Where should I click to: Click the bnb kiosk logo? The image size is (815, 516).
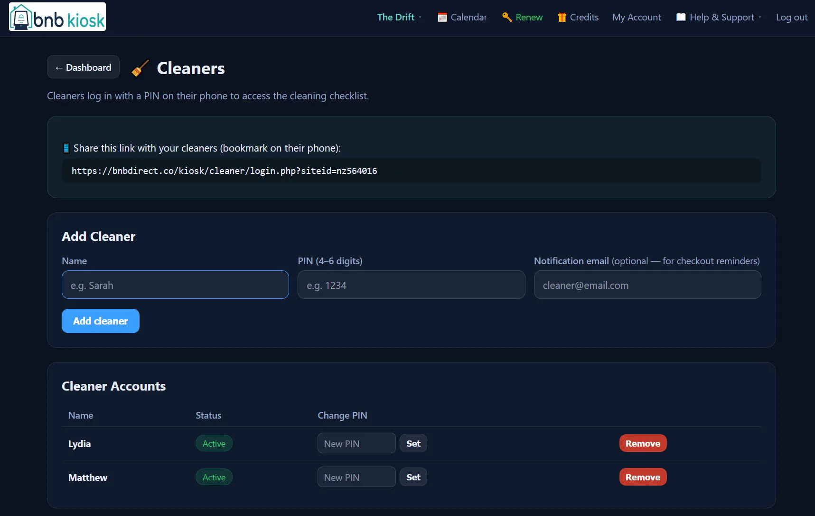57,17
